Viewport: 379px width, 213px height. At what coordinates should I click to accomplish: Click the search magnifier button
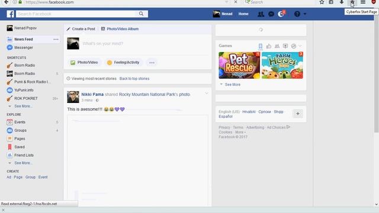141,14
